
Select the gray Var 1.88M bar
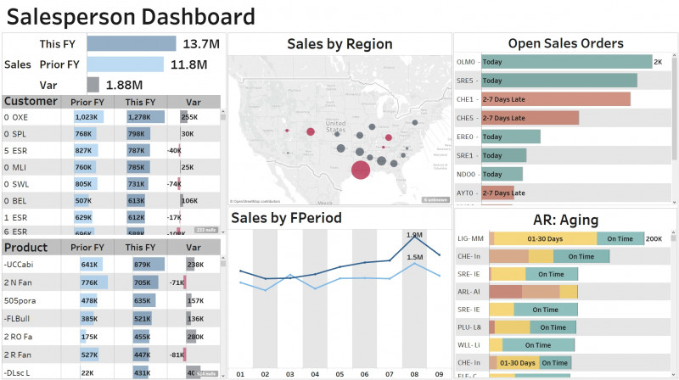pyautogui.click(x=93, y=85)
